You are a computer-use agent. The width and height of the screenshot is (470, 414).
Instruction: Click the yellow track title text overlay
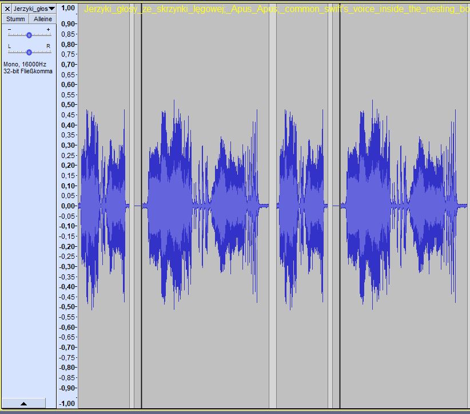tap(274, 10)
